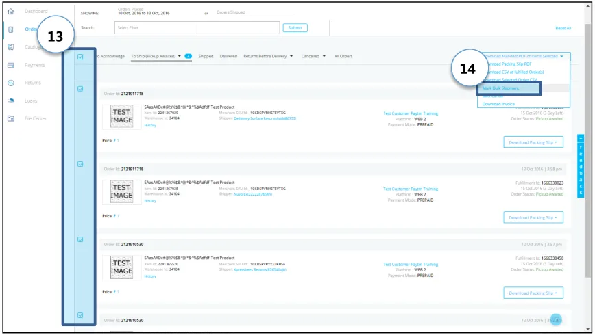
Task: Click the Payments card icon
Action: [x=11, y=65]
